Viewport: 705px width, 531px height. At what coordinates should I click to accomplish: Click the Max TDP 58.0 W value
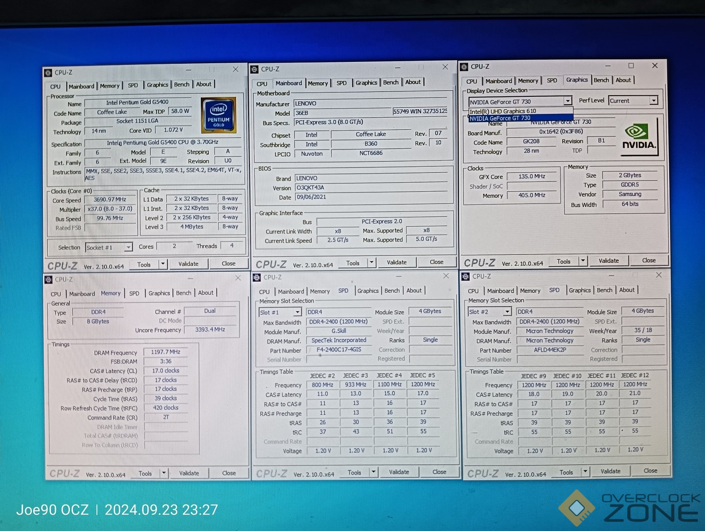[180, 111]
